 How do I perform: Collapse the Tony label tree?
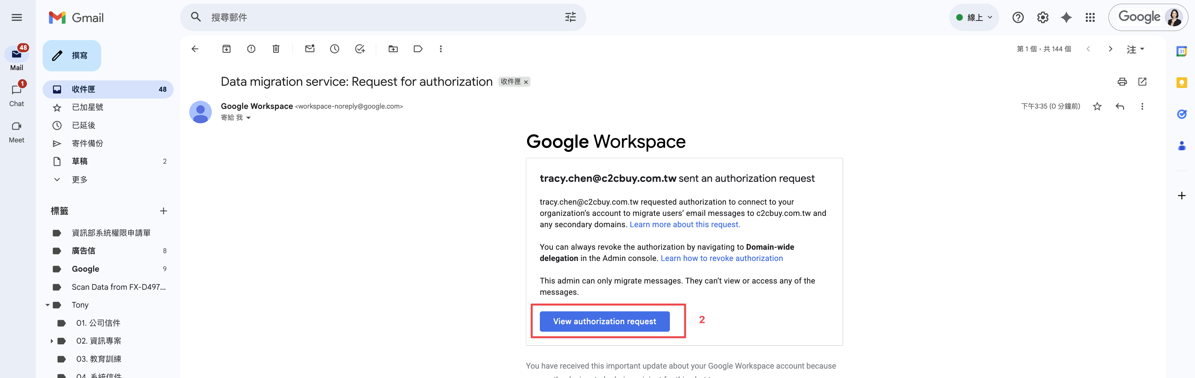[47, 305]
